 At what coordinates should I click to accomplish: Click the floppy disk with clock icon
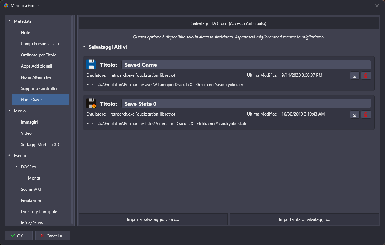click(91, 104)
